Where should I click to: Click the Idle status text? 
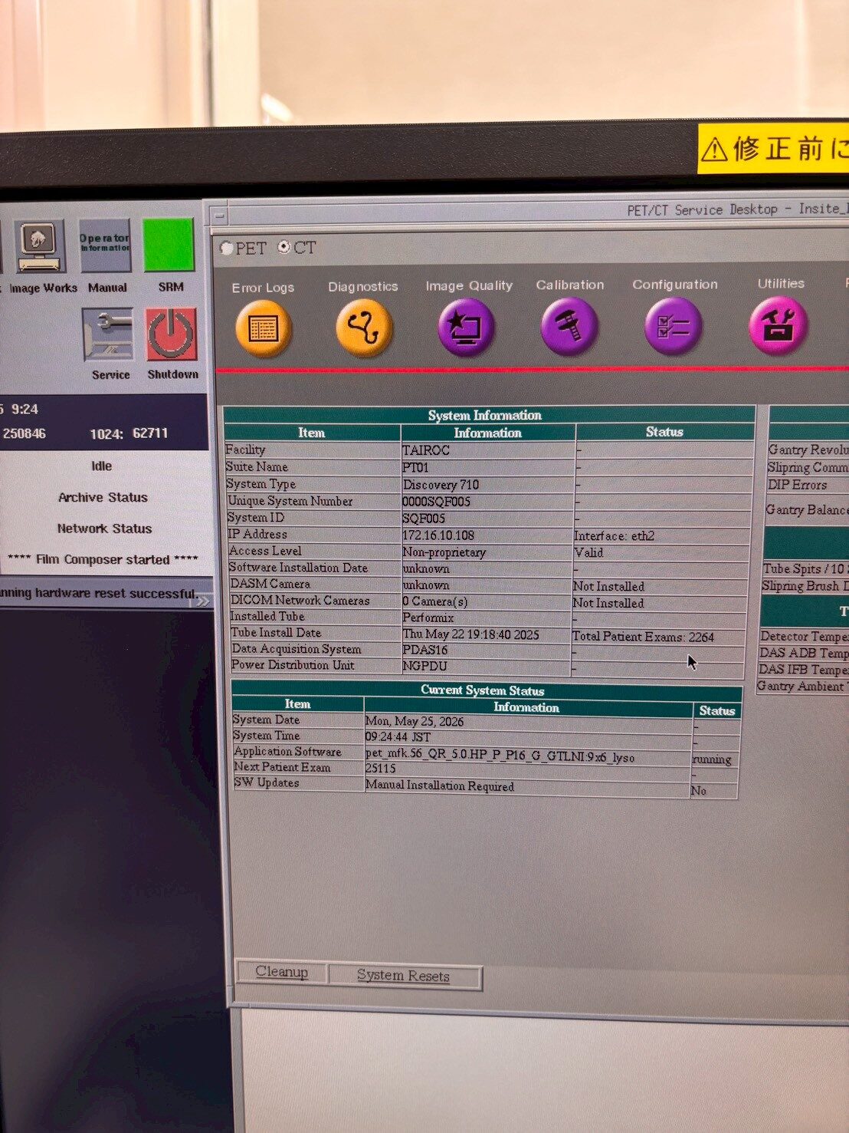(x=101, y=466)
